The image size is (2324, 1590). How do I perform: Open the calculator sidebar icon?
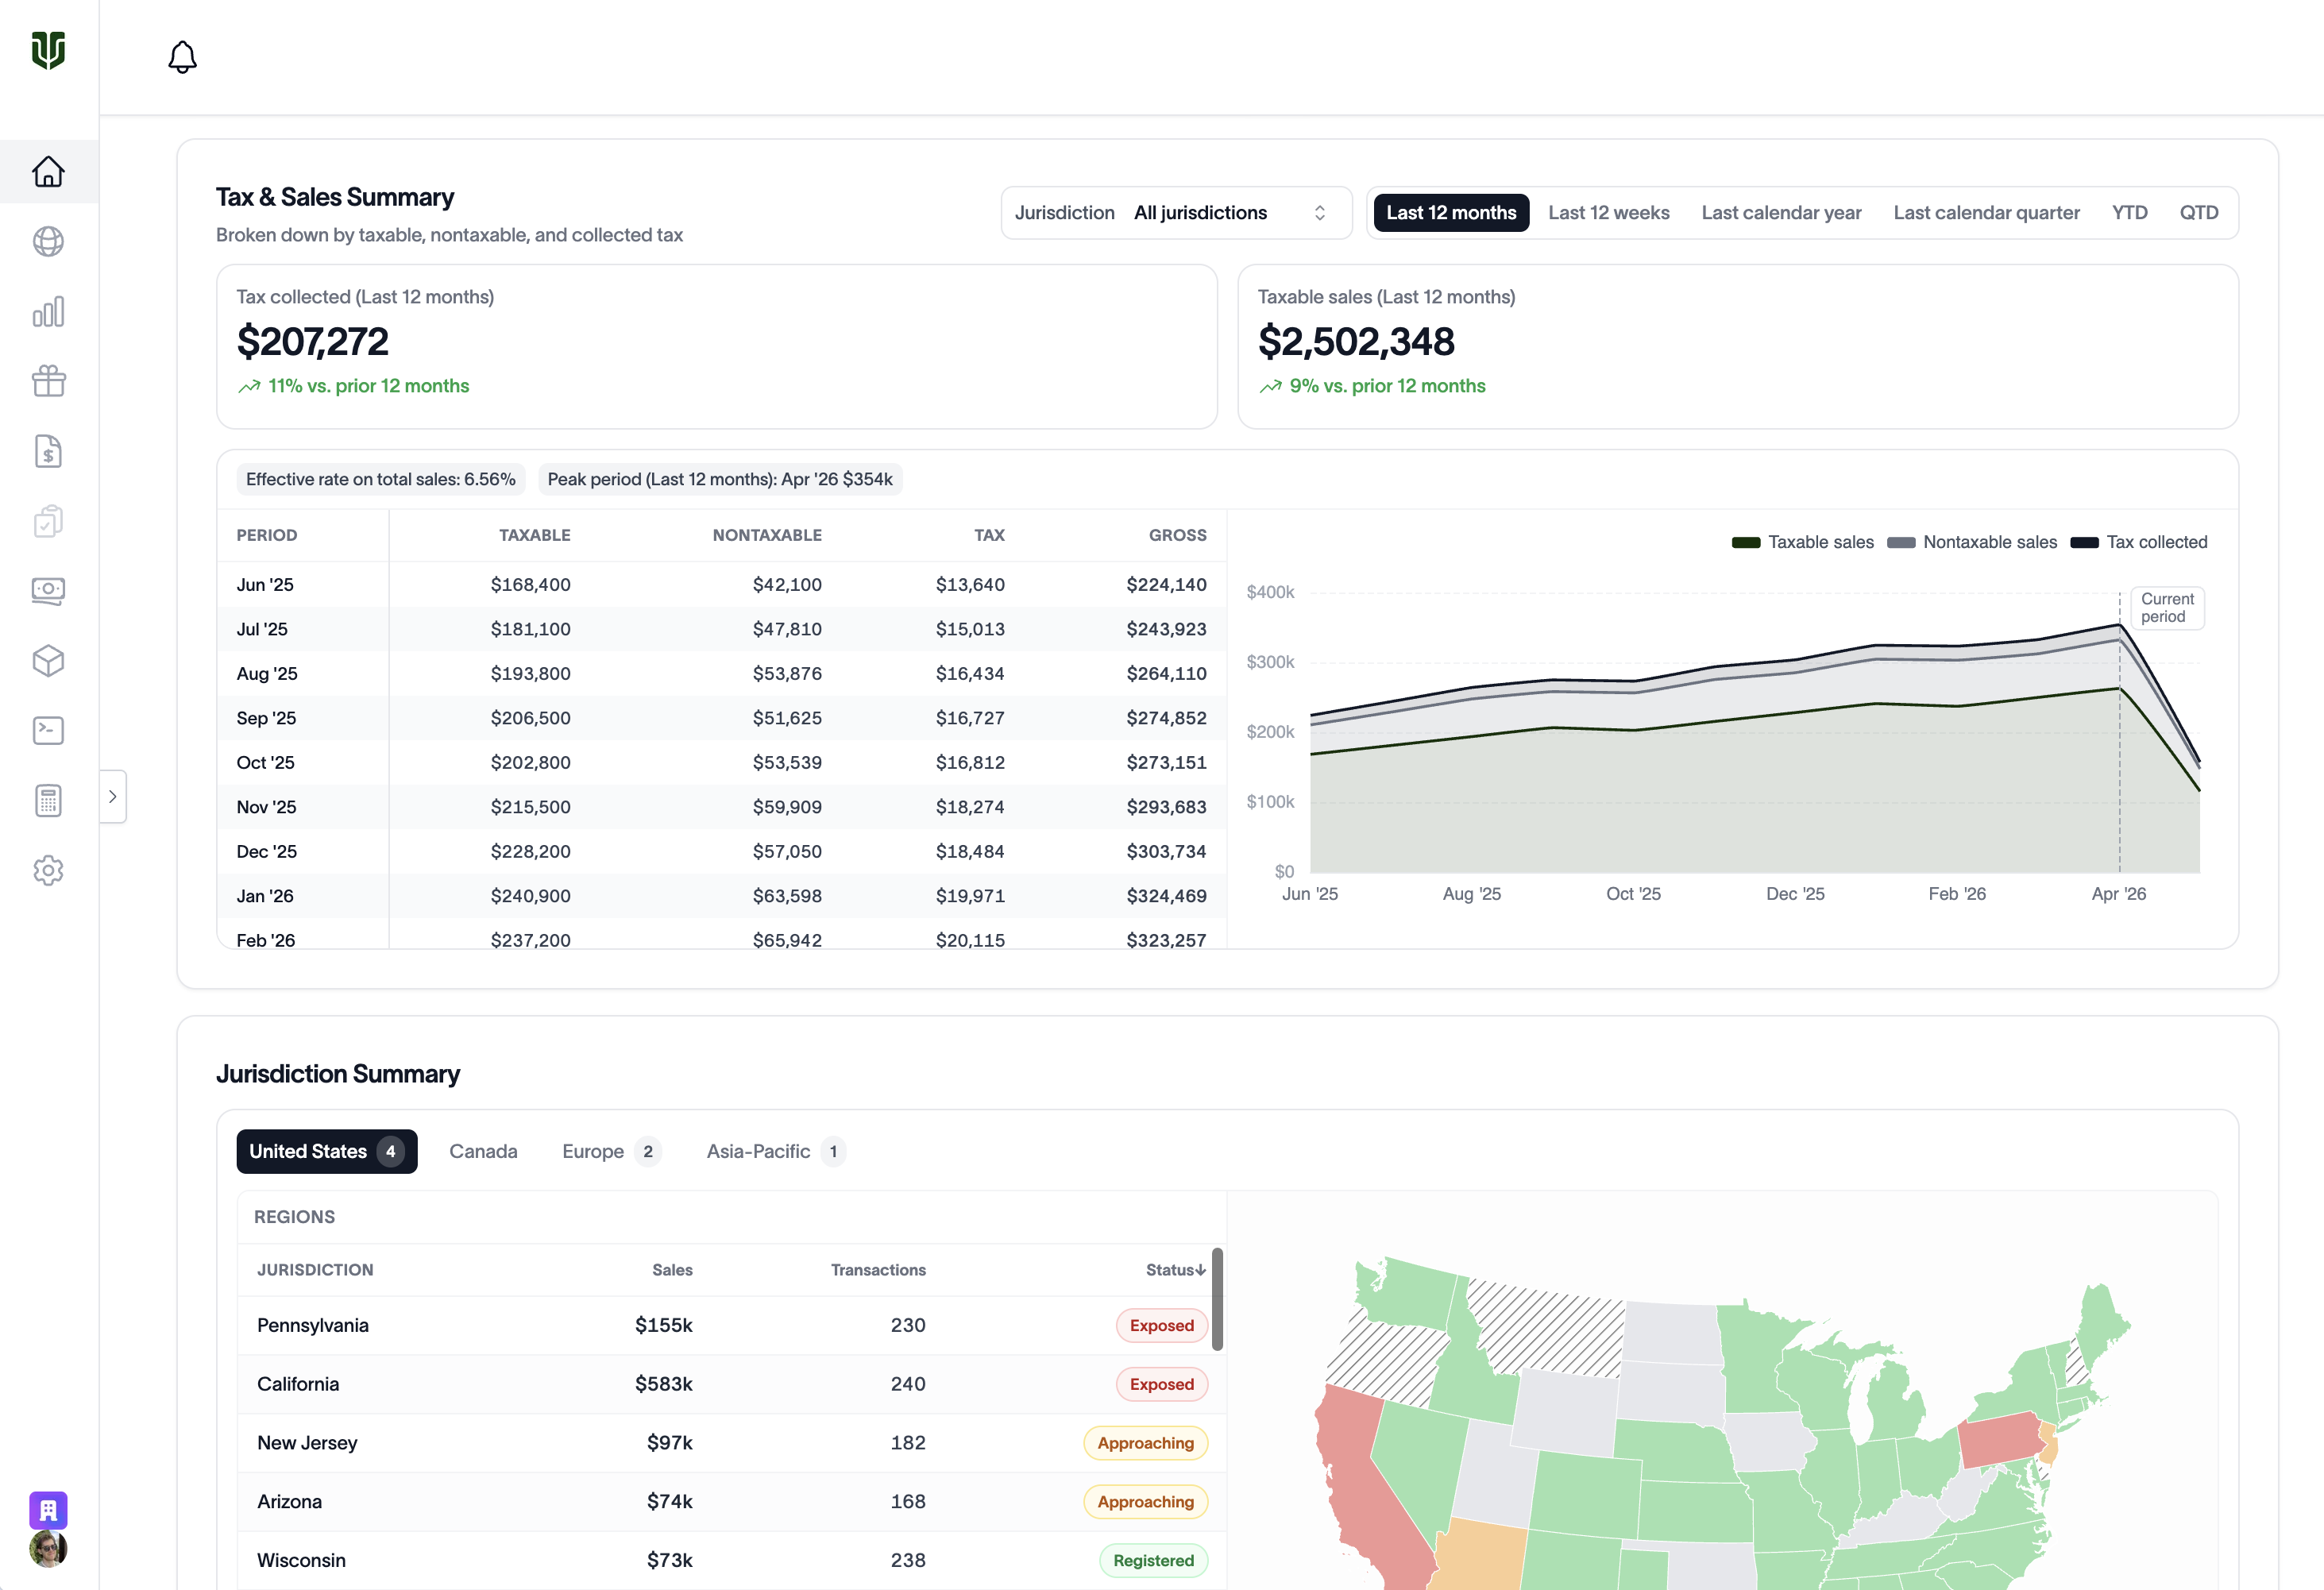tap(48, 801)
